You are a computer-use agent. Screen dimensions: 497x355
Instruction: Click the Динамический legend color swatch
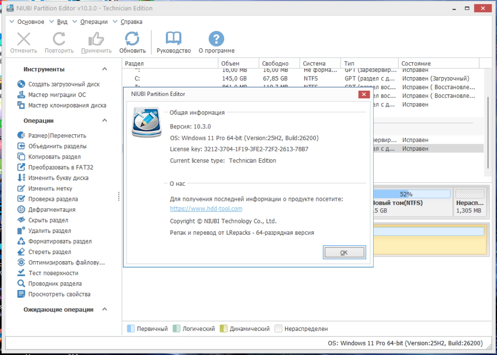tap(224, 329)
